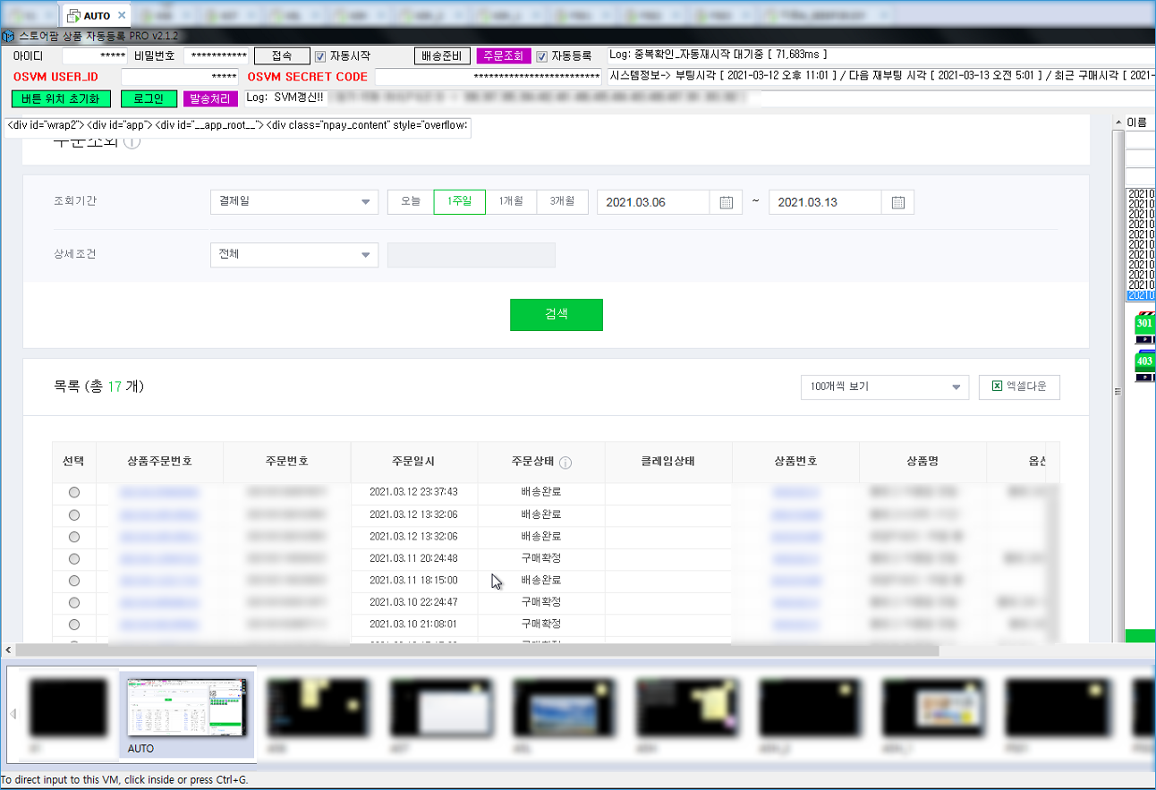Select 오늘 period tab
This screenshot has height=790, width=1156.
tap(411, 202)
